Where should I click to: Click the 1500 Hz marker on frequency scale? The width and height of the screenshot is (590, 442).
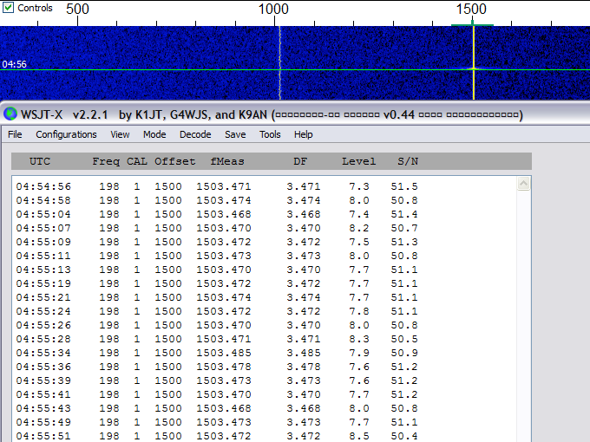coord(473,24)
